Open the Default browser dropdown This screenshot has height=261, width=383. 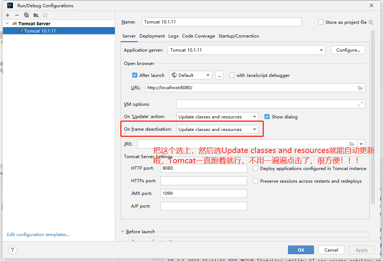tap(190, 75)
